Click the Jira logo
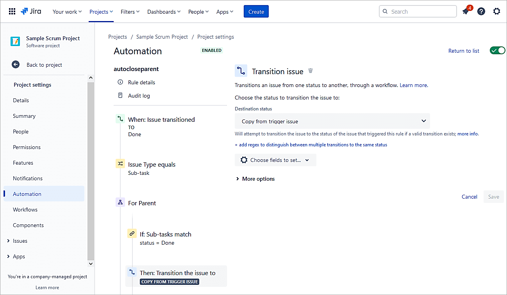This screenshot has width=507, height=295. (31, 12)
